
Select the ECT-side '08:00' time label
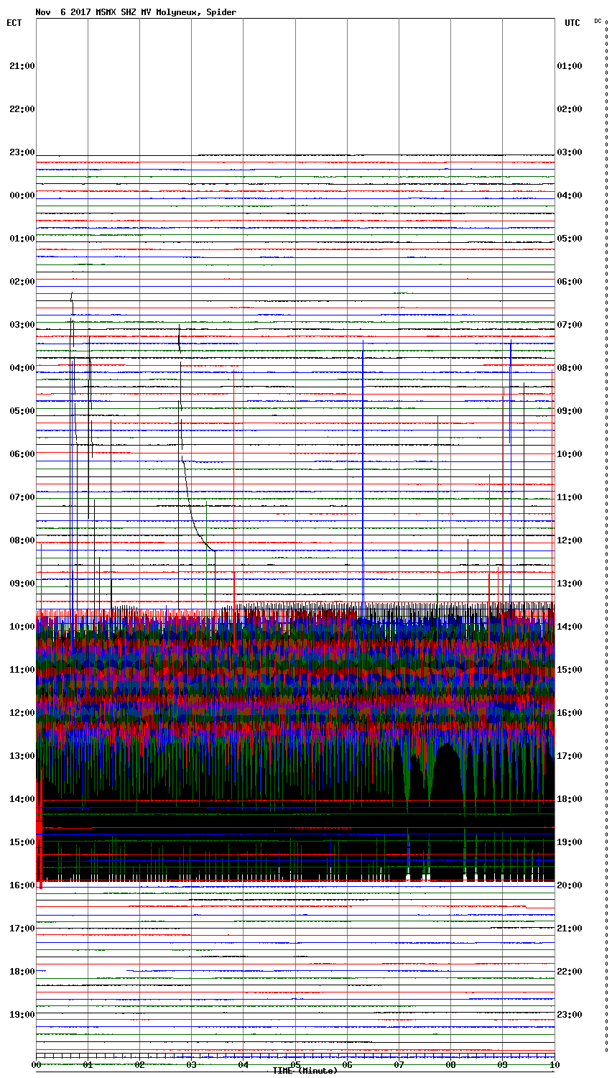coord(22,540)
